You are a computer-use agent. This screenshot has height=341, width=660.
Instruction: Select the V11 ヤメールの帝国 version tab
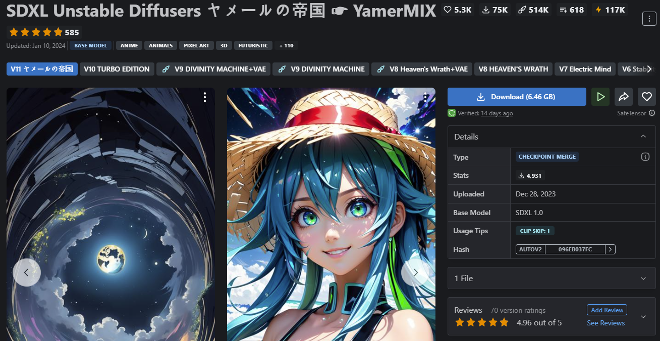(x=42, y=69)
